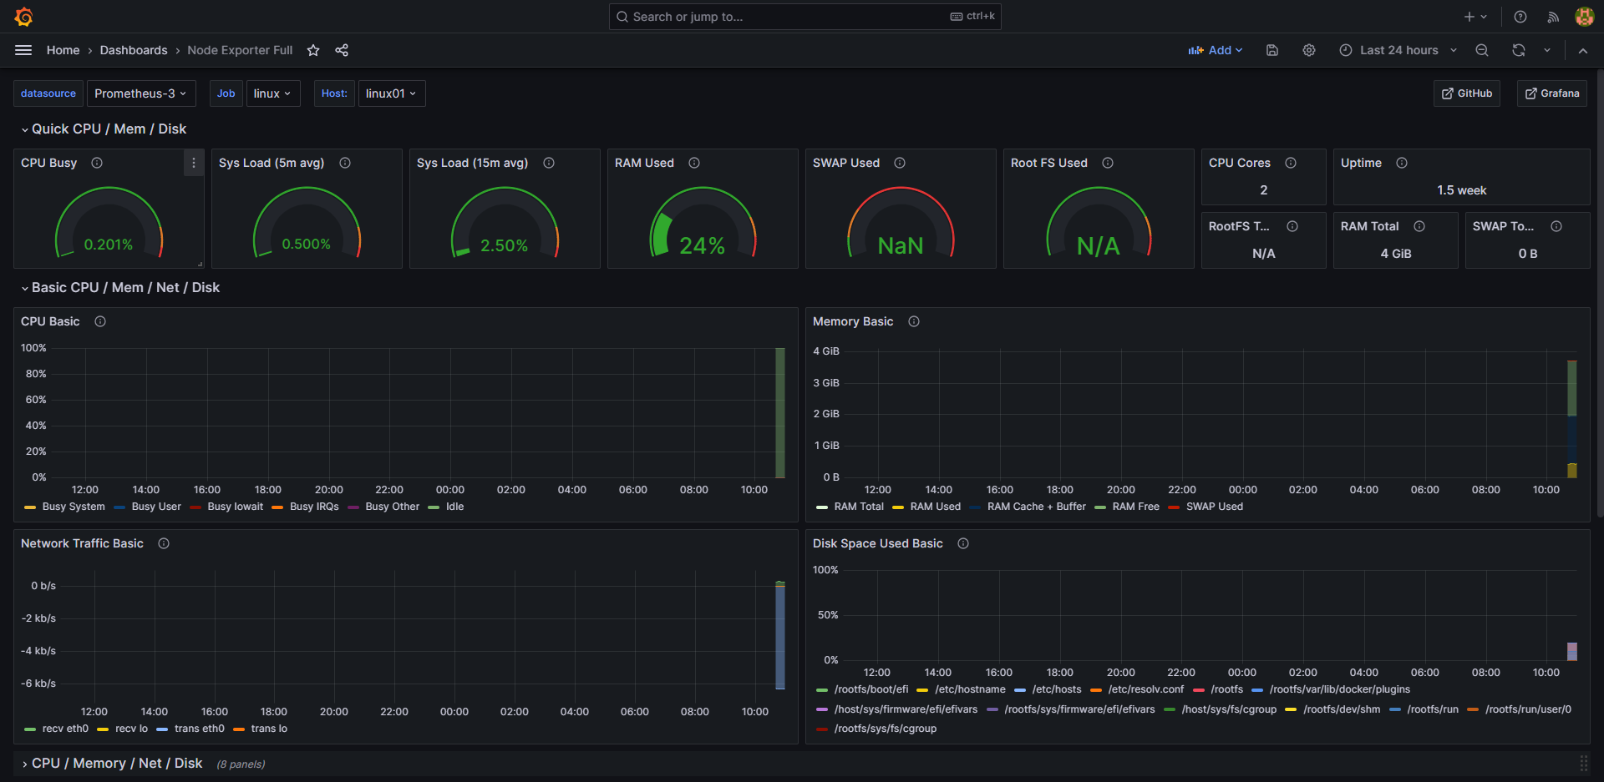Image resolution: width=1604 pixels, height=782 pixels.
Task: Show info for Network Traffic Basic panel
Action: click(x=164, y=543)
